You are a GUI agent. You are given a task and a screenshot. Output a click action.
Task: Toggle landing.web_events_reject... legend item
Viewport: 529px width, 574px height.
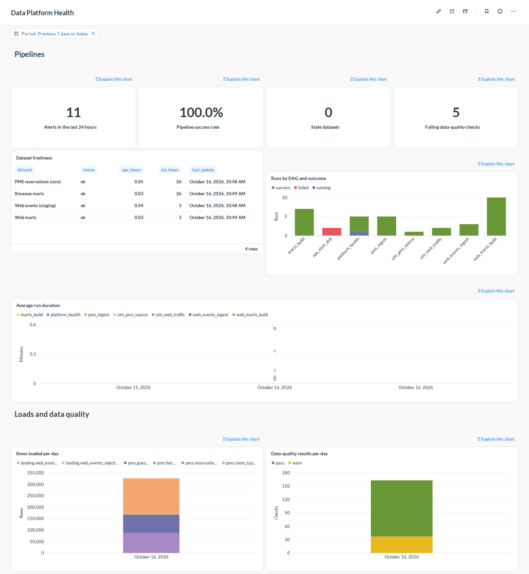90,463
